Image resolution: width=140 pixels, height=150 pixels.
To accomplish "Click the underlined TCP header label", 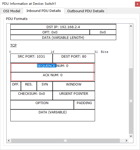I will [x=13, y=45].
